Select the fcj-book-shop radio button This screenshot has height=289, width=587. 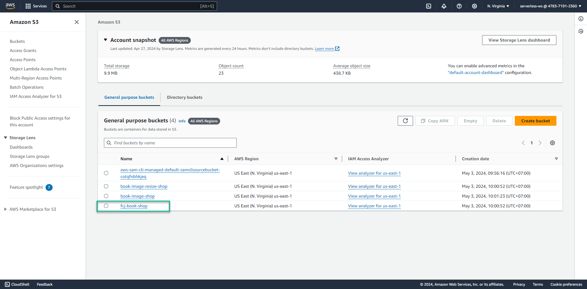(106, 206)
